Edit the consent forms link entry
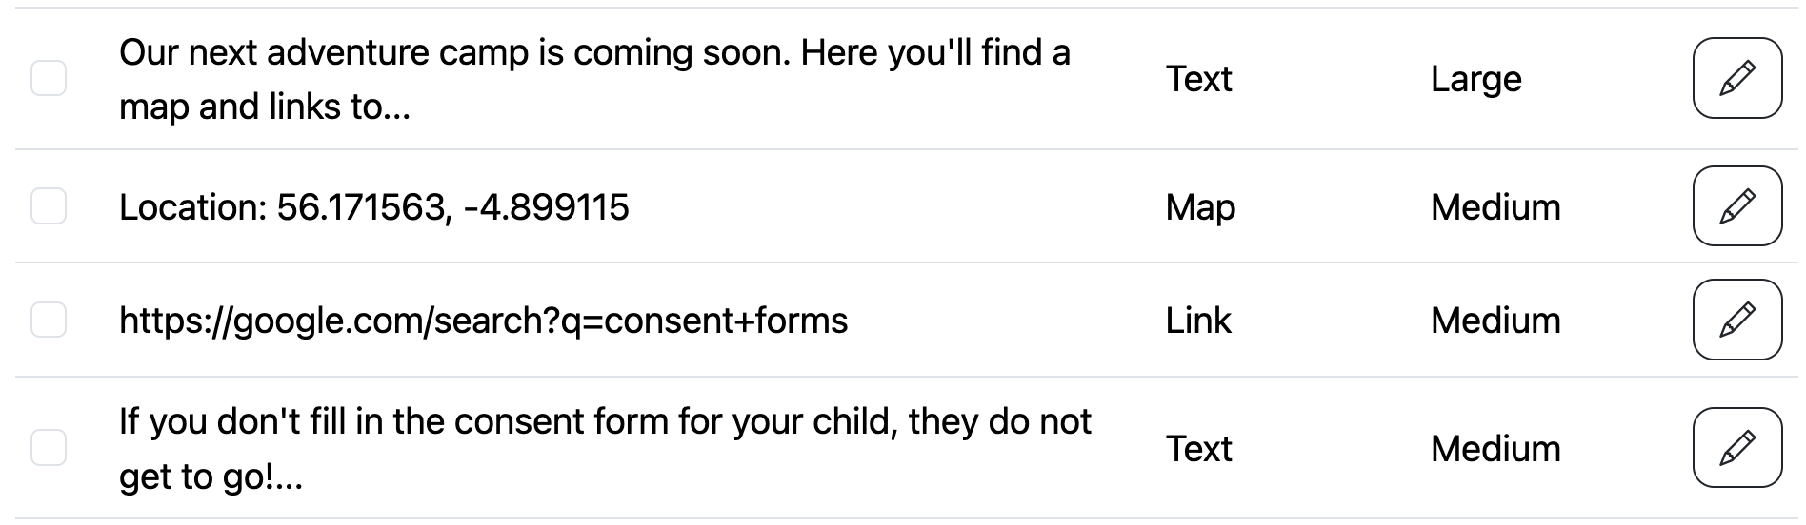The width and height of the screenshot is (1806, 525). click(x=1736, y=320)
